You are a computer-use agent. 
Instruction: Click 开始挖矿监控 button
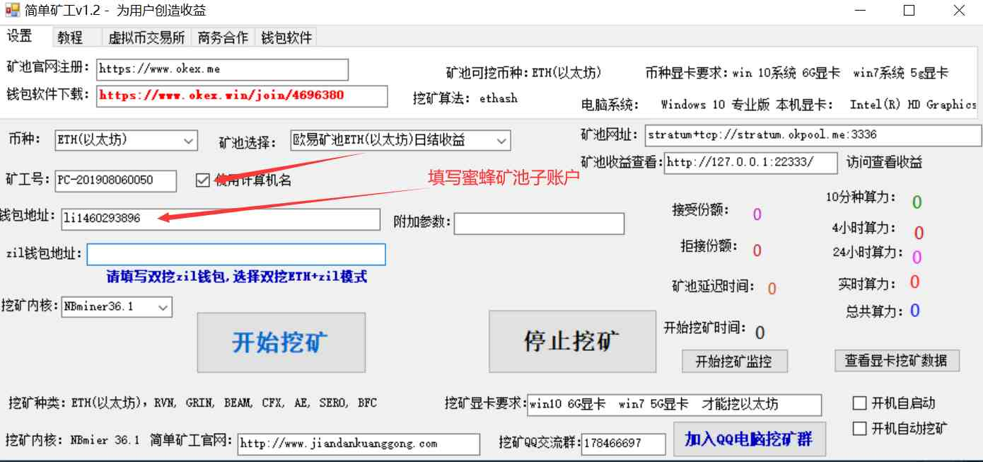pos(735,362)
